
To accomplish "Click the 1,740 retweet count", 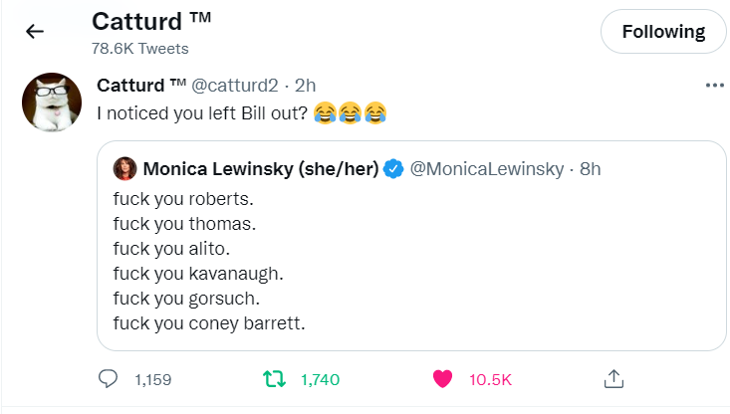I will [320, 379].
